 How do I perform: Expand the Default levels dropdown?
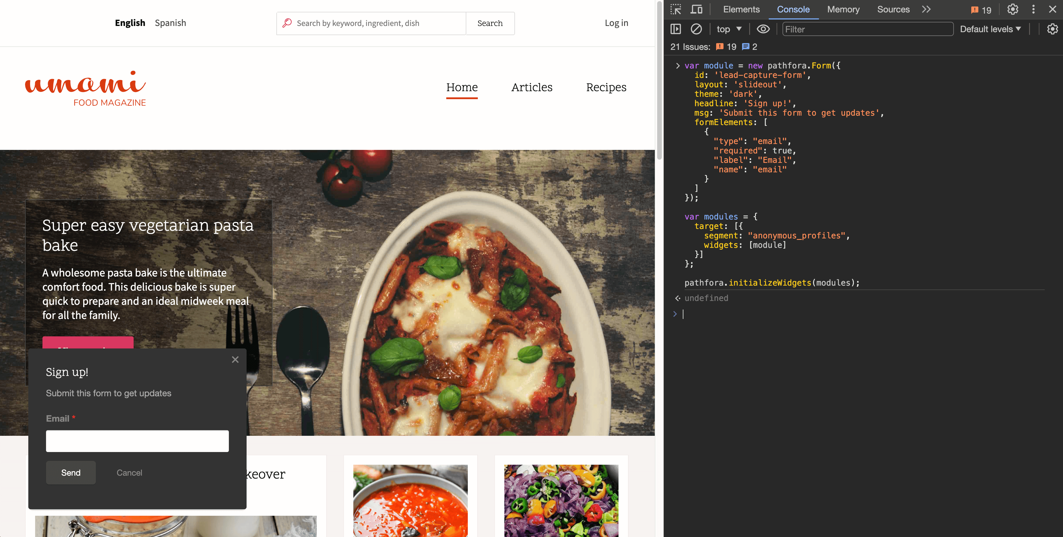point(990,29)
